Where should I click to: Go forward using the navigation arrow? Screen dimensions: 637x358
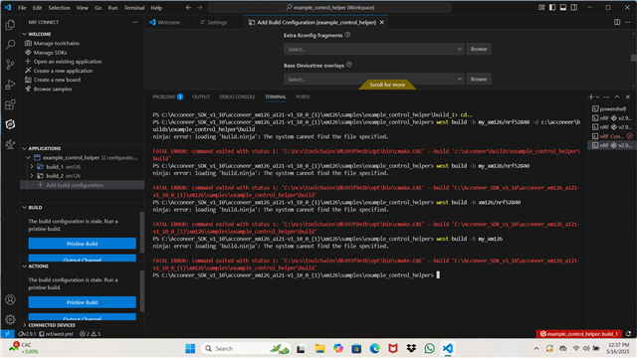199,7
